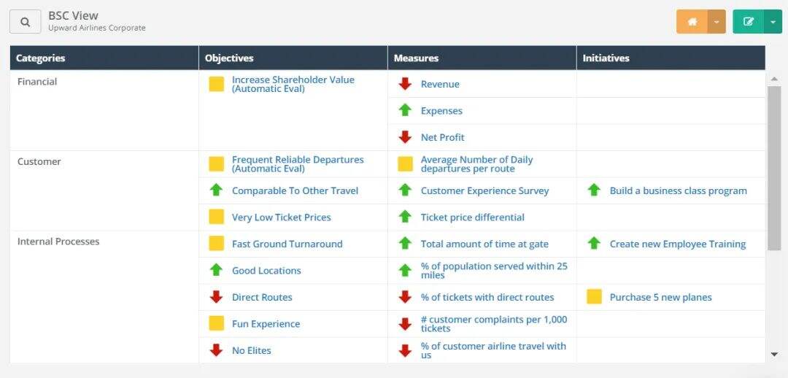The image size is (788, 378).
Task: Click the red arrow next to No Elites
Action: pyautogui.click(x=216, y=350)
